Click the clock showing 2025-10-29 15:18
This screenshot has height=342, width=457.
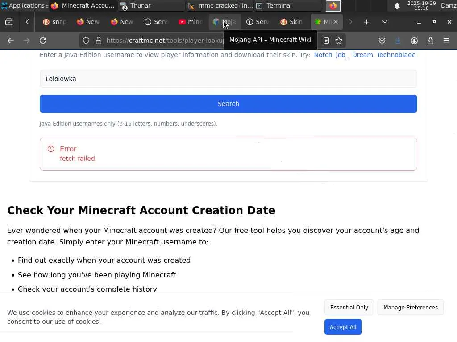pyautogui.click(x=421, y=5)
